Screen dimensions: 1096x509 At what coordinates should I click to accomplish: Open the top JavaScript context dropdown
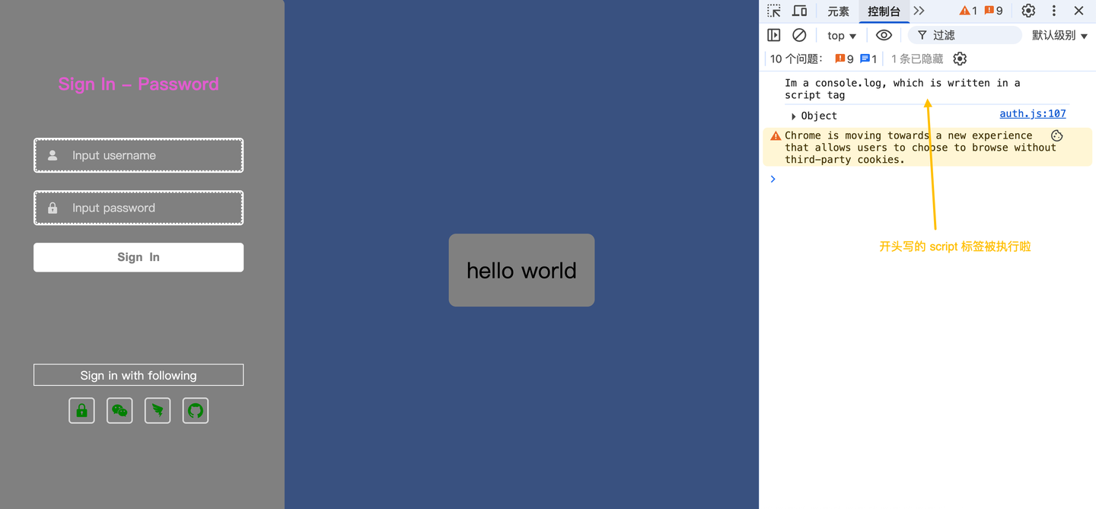(842, 36)
